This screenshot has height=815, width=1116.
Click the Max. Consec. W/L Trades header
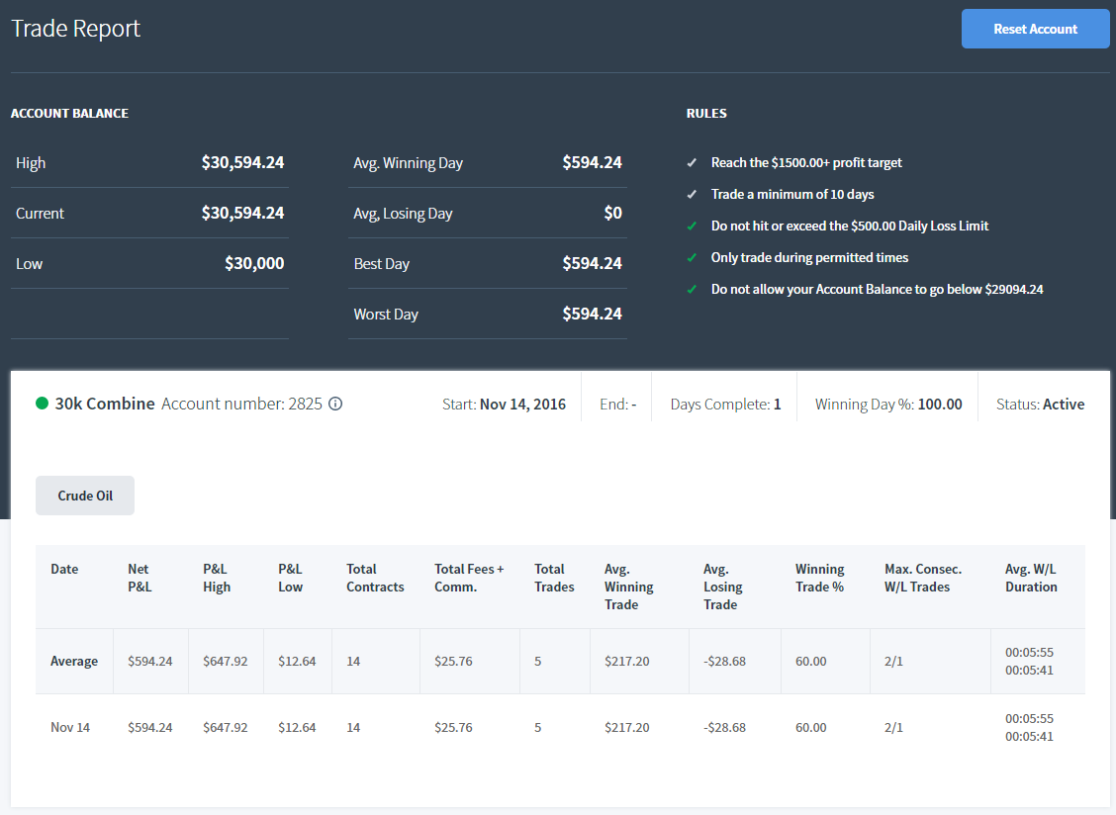922,578
